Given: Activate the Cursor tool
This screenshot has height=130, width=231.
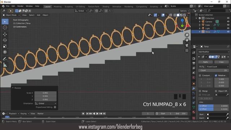Looking at the screenshot, I should pyautogui.click(x=5, y=27).
